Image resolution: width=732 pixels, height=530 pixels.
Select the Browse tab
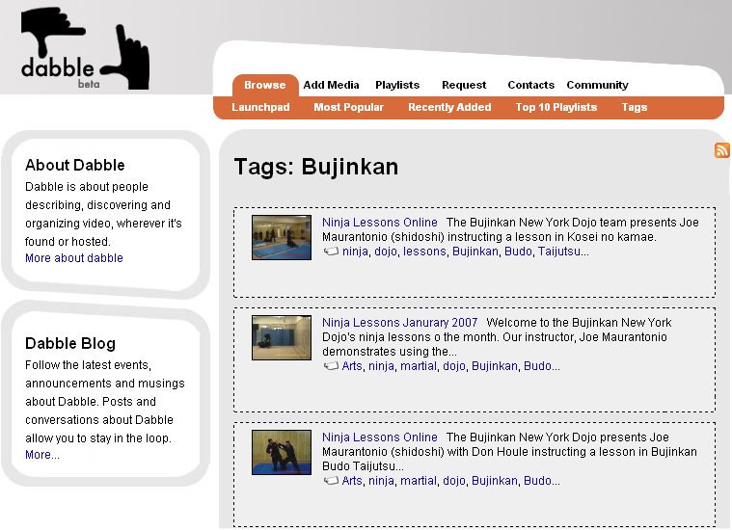pyautogui.click(x=264, y=85)
